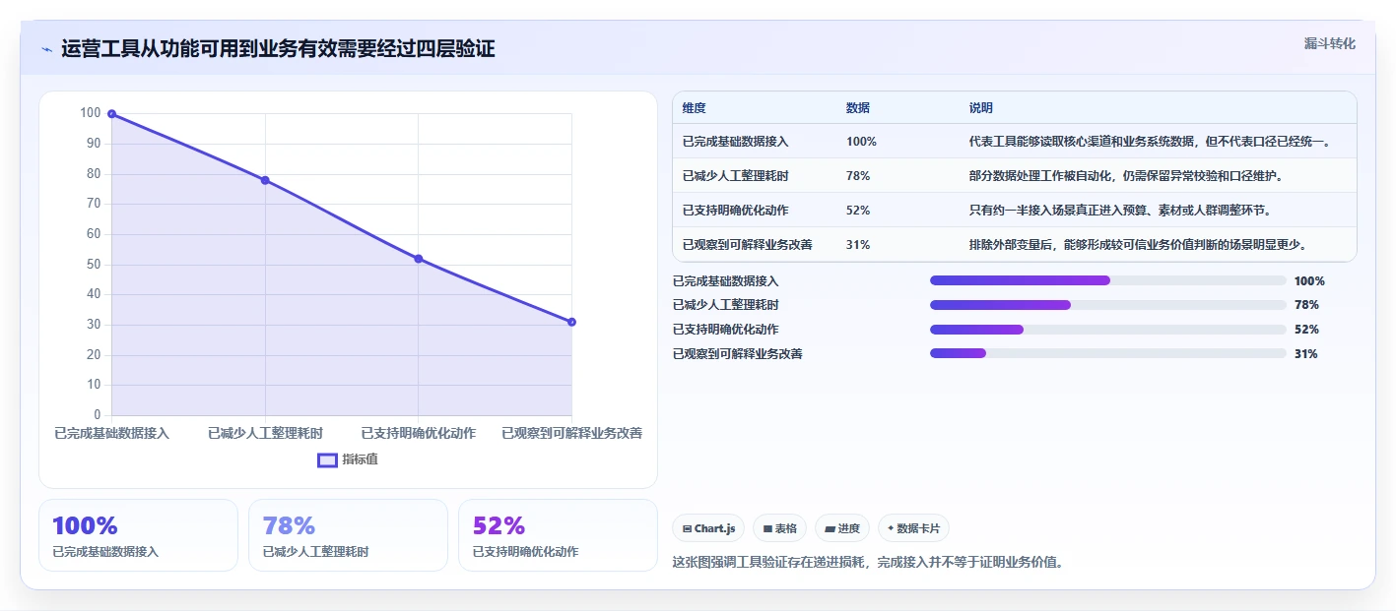
Task: Click x-axis label 已减少人工整理耗时
Action: point(265,433)
